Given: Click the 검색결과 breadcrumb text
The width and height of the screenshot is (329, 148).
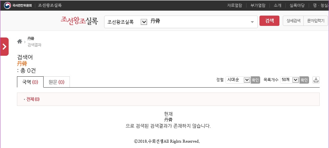Looking at the screenshot, I should (x=34, y=45).
